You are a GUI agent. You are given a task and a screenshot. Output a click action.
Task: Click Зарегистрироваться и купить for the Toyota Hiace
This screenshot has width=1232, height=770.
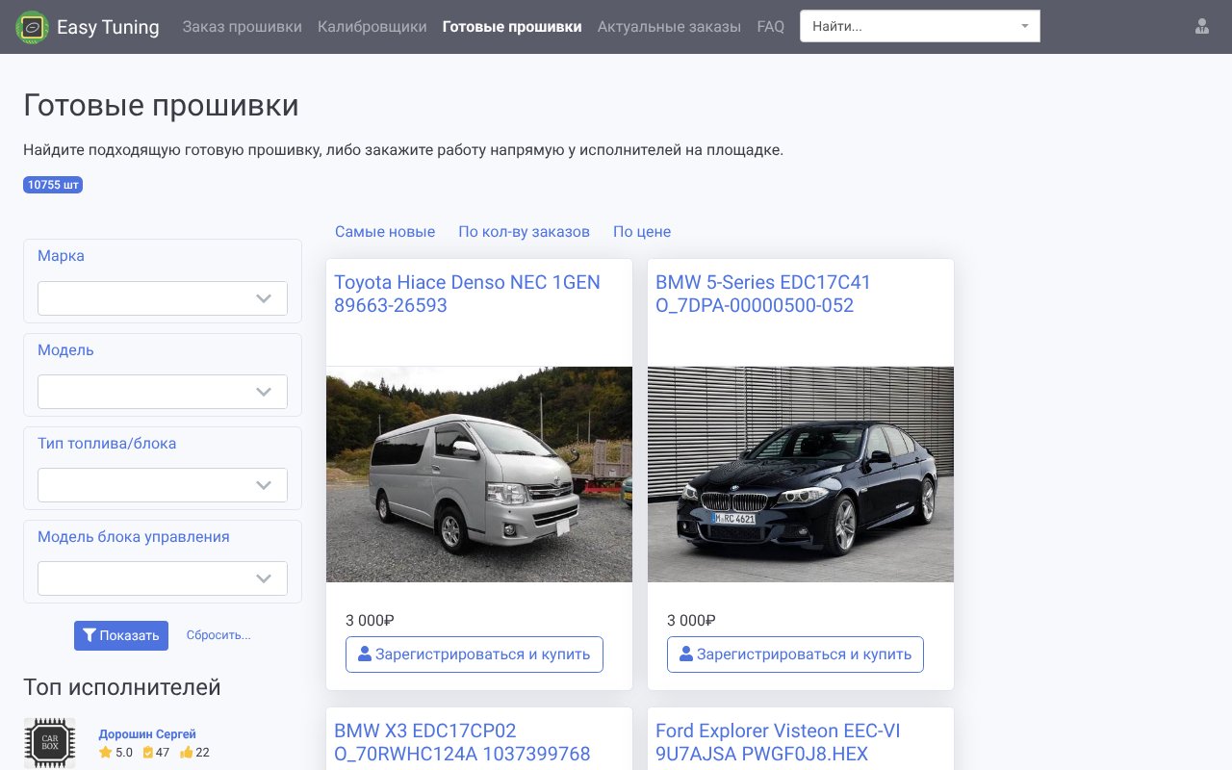point(475,654)
